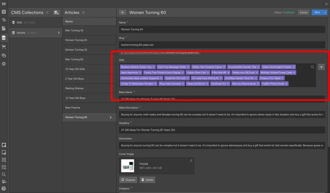Open the 10 Year Old Girls article
Image resolution: width=330 pixels, height=193 pixels.
click(x=89, y=69)
